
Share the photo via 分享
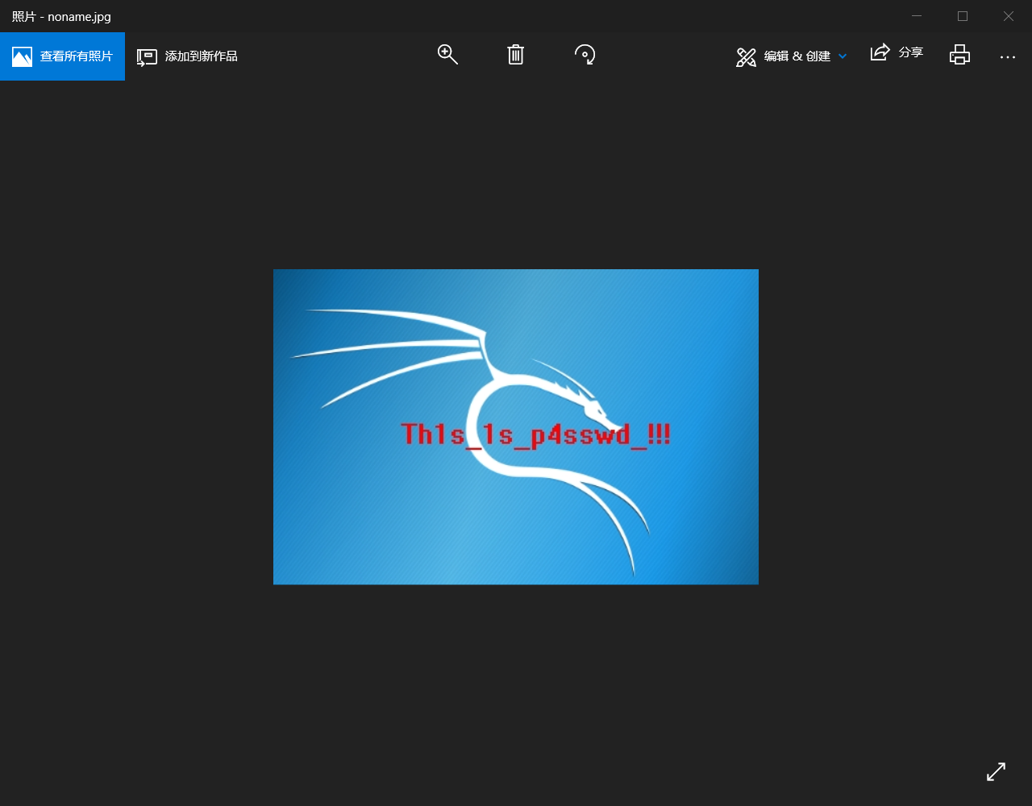[x=897, y=53]
